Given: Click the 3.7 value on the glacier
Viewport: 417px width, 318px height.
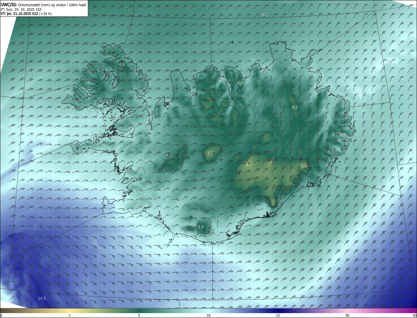Looking at the screenshot, I should coord(210,153).
